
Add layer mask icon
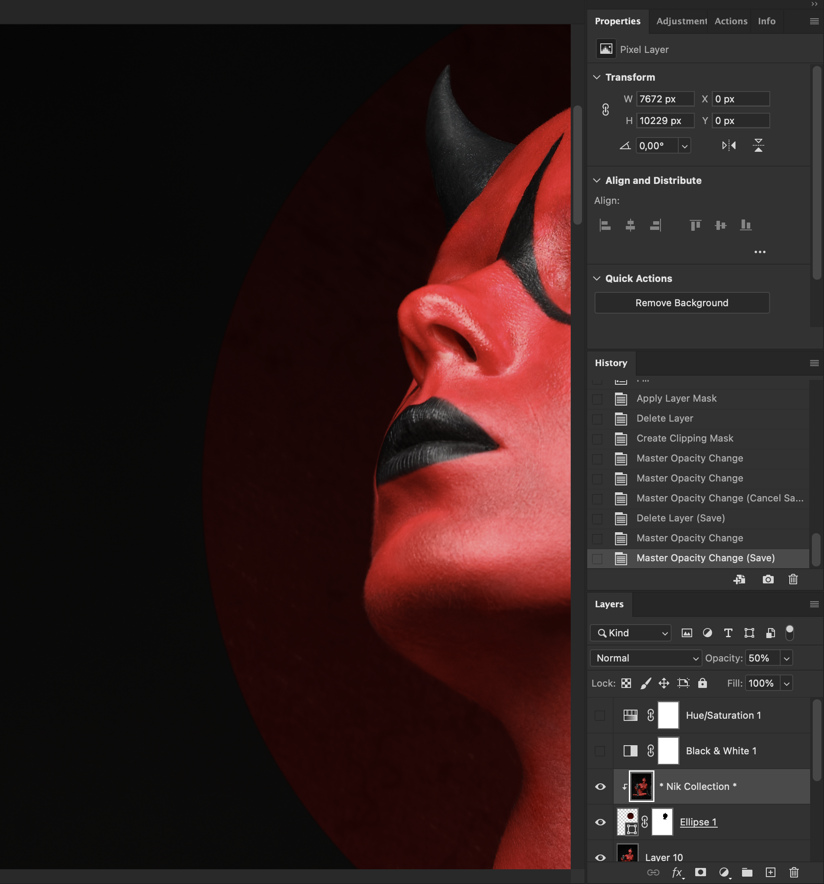[700, 872]
